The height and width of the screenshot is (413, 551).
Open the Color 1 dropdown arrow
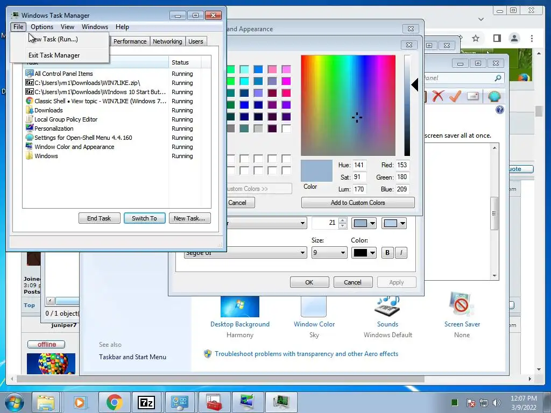coord(372,223)
